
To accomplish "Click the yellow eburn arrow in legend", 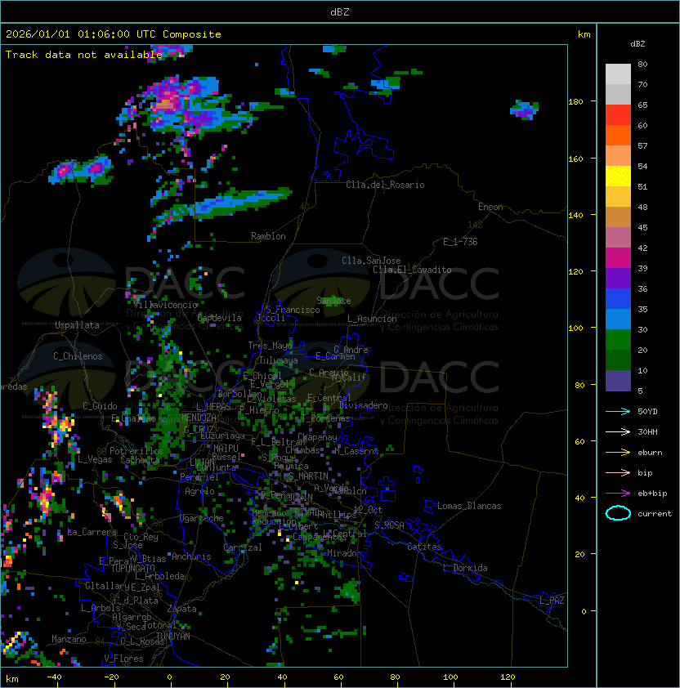I will coord(618,453).
